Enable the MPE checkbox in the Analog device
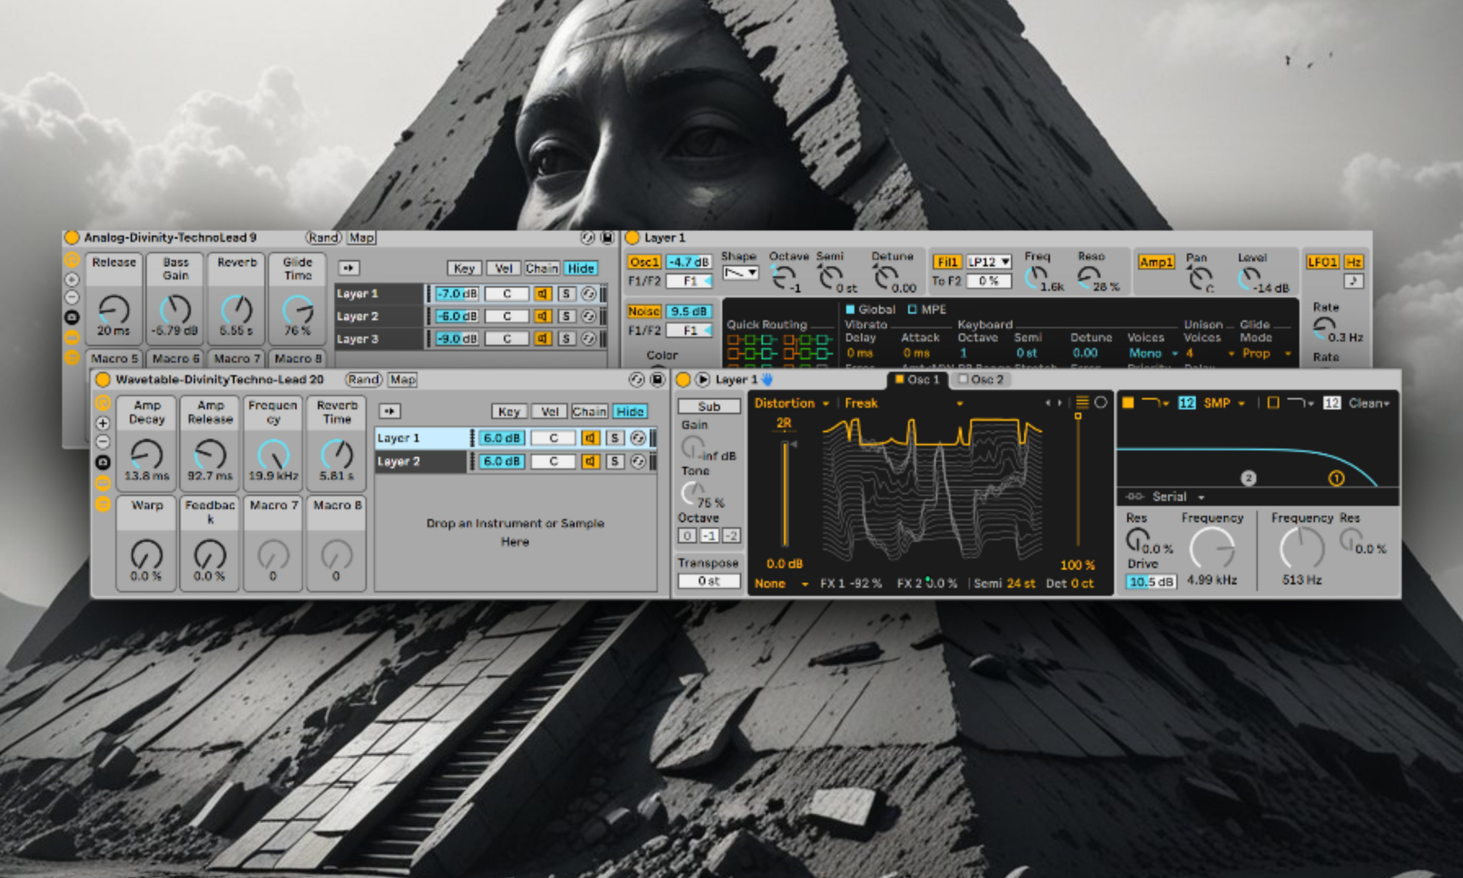The width and height of the screenshot is (1463, 878). (x=912, y=309)
